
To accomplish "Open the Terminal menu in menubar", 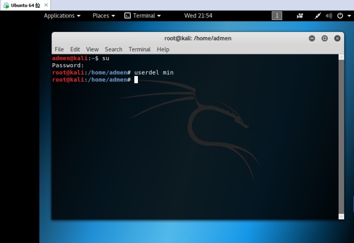I will coord(139,49).
